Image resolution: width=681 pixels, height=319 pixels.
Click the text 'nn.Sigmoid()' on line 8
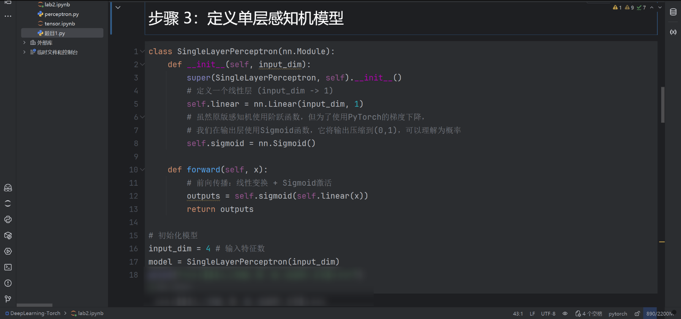point(287,144)
